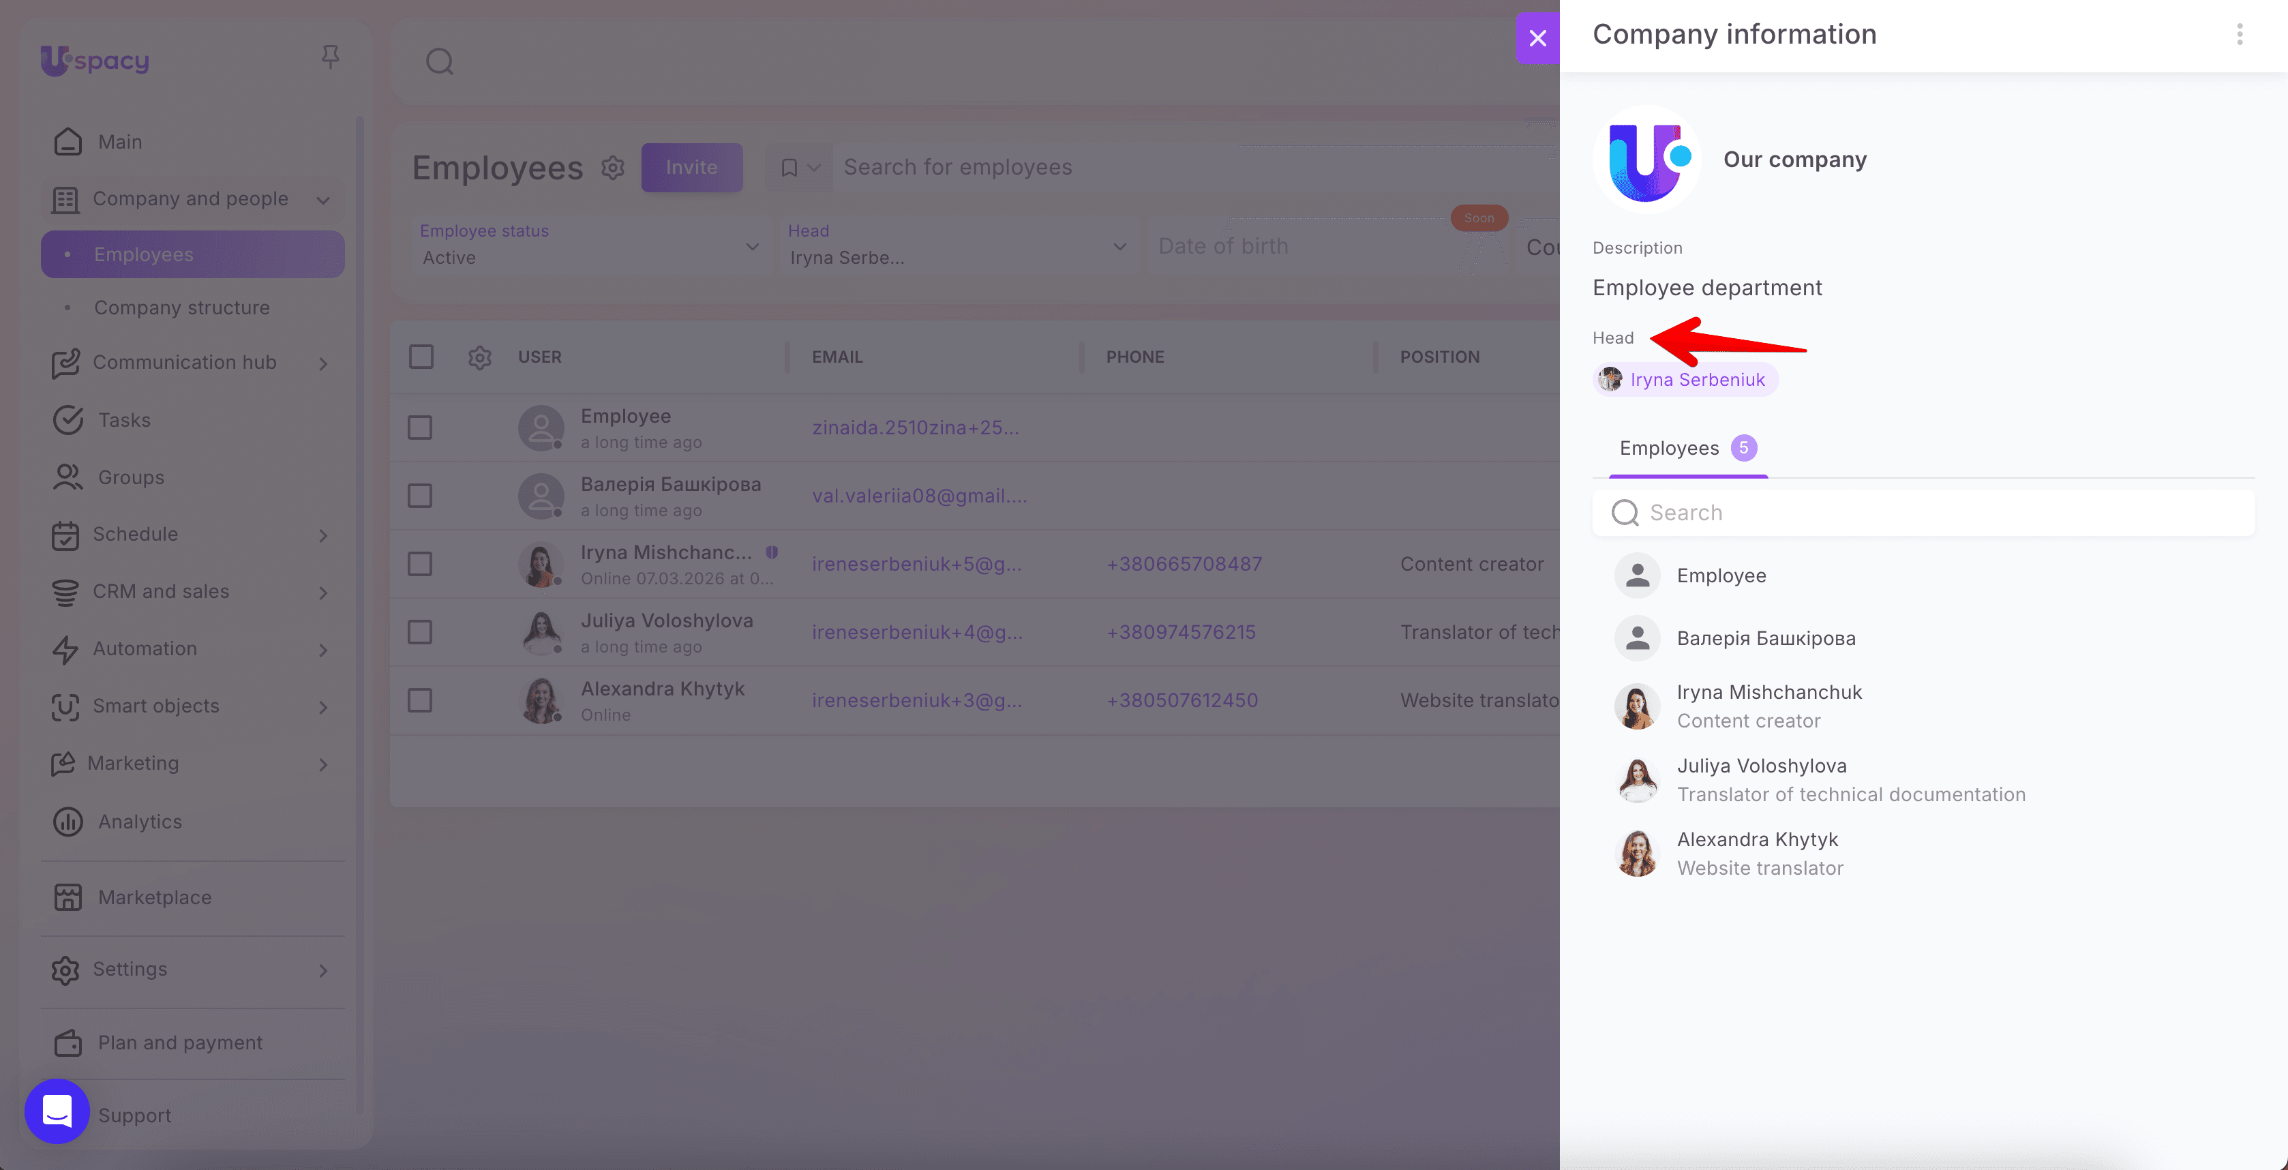
Task: Click the Automation lightning icon
Action: pos(65,649)
